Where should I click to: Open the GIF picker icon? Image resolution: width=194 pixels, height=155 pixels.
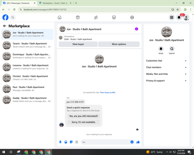[77, 142]
